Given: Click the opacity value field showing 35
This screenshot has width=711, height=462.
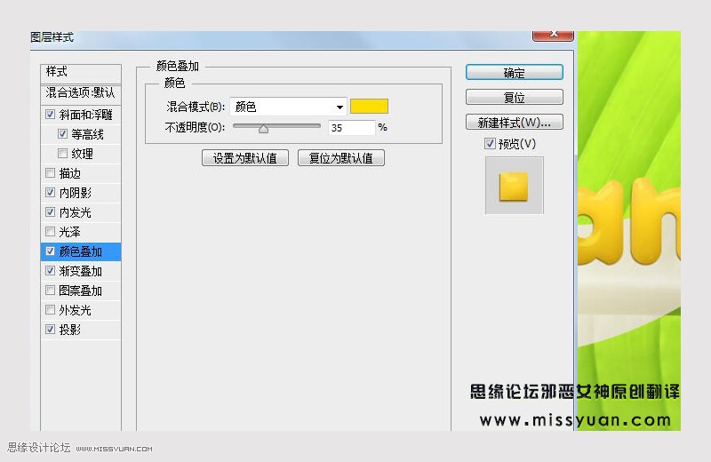Looking at the screenshot, I should tap(351, 128).
